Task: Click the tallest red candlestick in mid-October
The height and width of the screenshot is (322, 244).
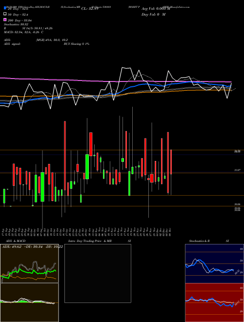Action: [x=65, y=156]
